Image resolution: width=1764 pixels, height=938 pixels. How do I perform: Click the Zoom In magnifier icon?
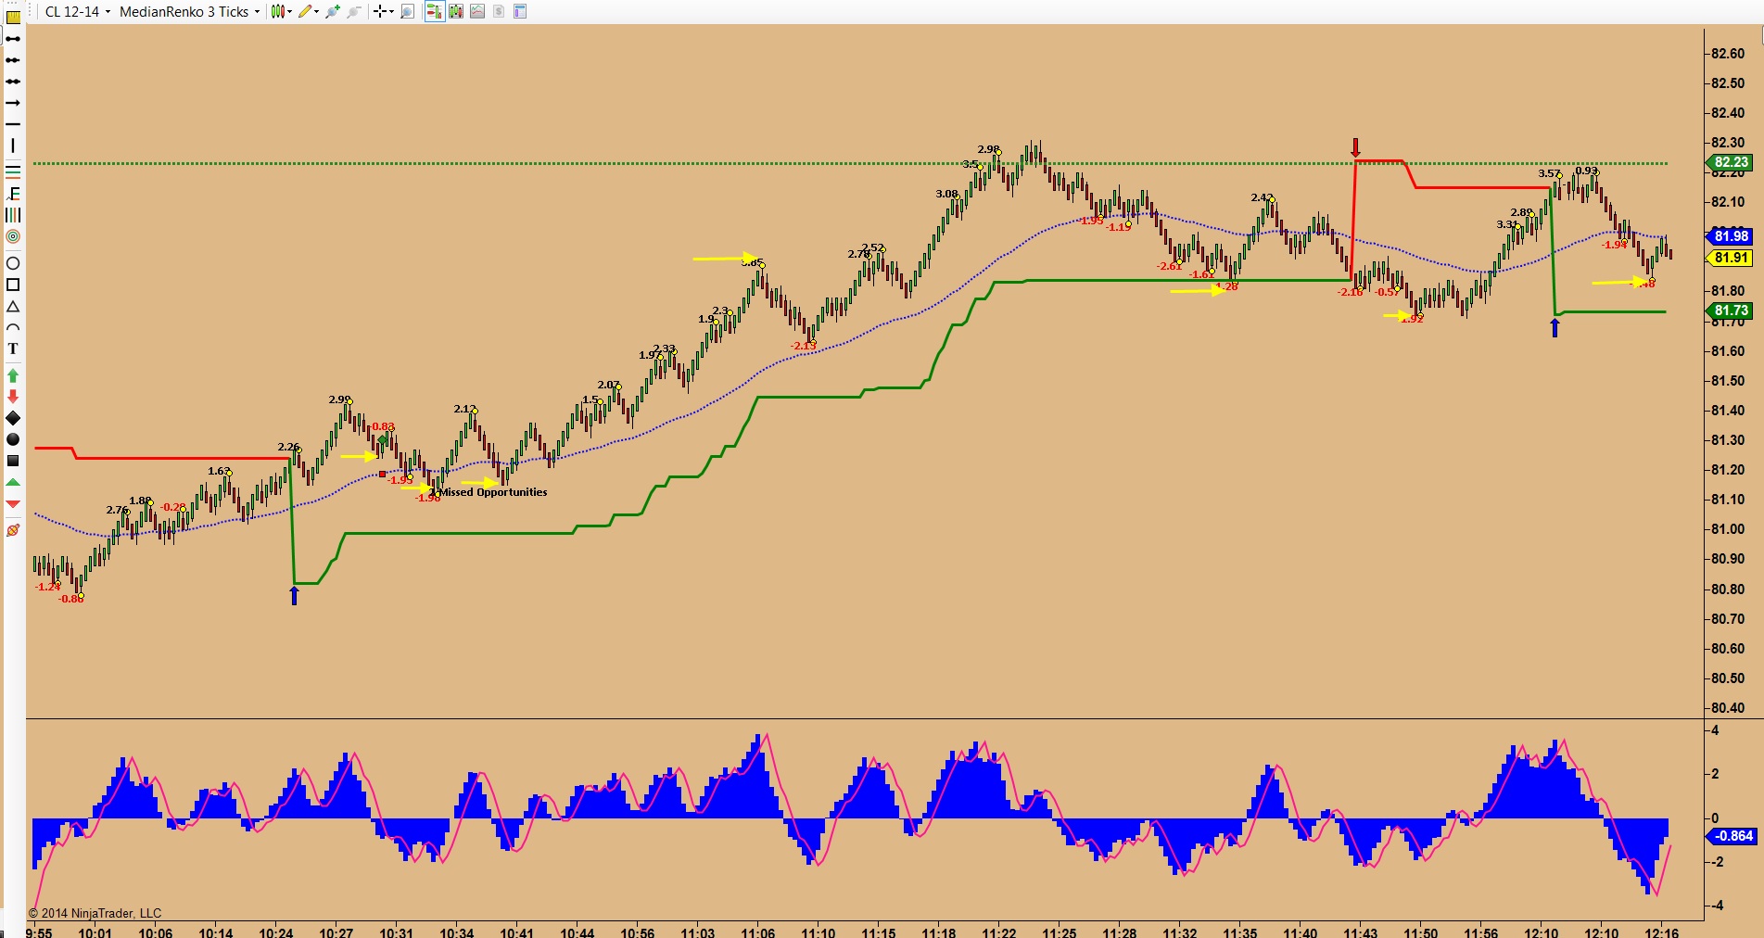(x=333, y=12)
